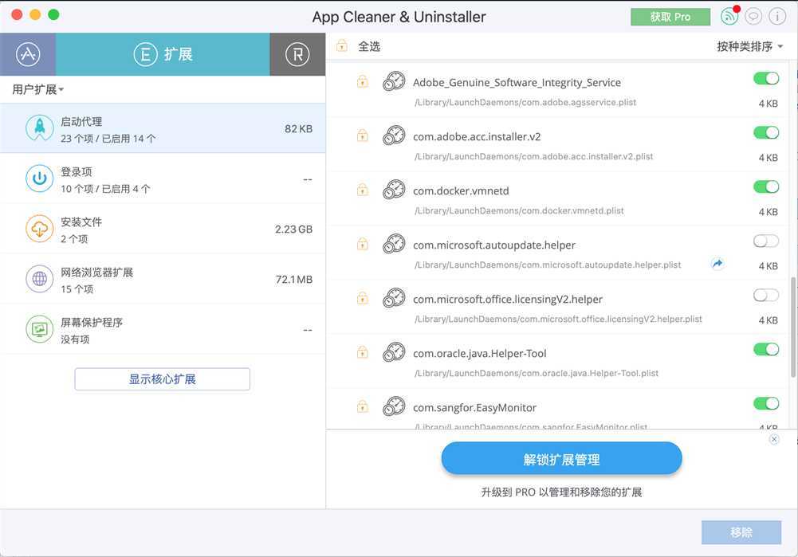798x557 pixels.
Task: Click the com.microsoft.office.licensingV2.helper name
Action: 508,300
